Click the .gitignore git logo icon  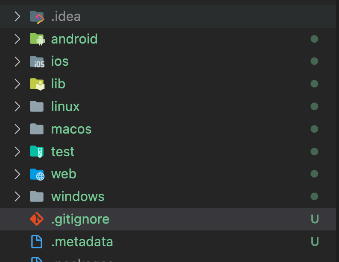click(37, 219)
